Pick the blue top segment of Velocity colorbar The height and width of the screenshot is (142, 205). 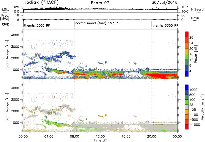[x=187, y=87]
